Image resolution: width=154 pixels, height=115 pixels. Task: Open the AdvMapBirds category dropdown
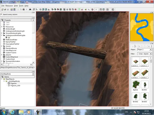[33, 74]
